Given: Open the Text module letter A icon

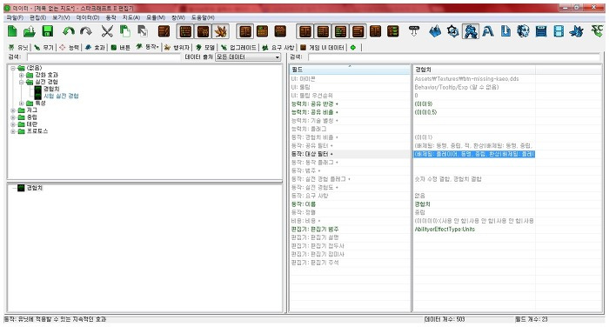Looking at the screenshot, I should (488, 31).
